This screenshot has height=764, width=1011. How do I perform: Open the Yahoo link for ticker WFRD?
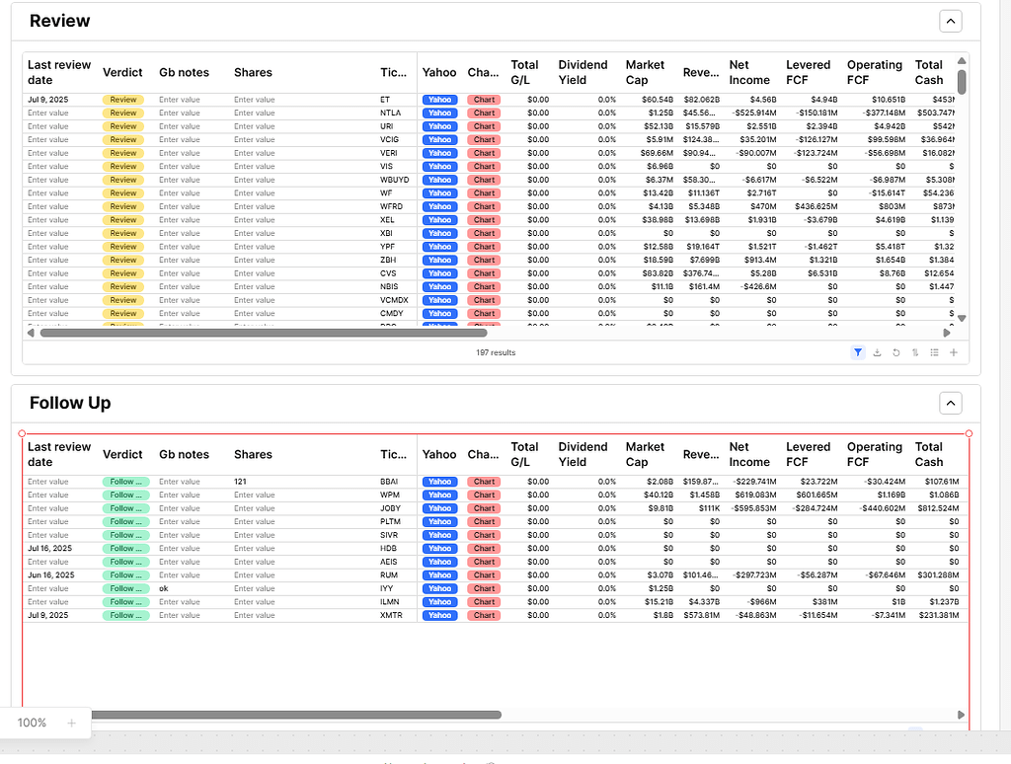(x=439, y=206)
